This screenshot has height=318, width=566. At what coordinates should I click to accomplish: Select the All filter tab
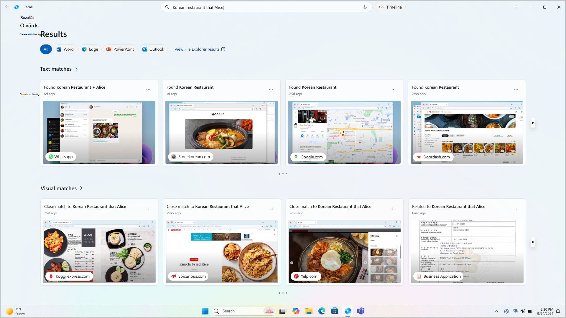pyautogui.click(x=46, y=49)
